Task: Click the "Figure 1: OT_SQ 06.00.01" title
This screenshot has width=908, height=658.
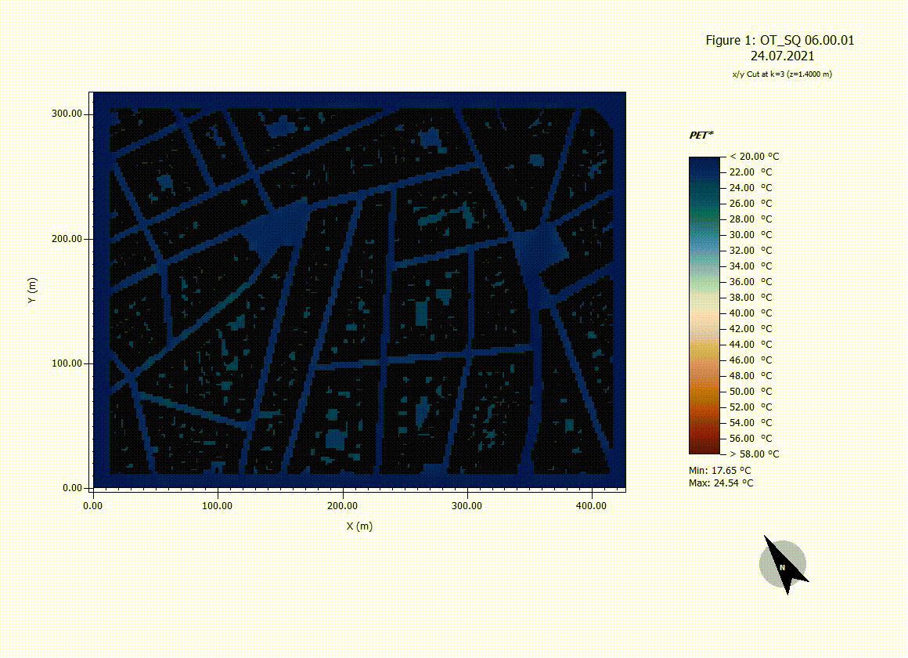Action: pyautogui.click(x=780, y=40)
